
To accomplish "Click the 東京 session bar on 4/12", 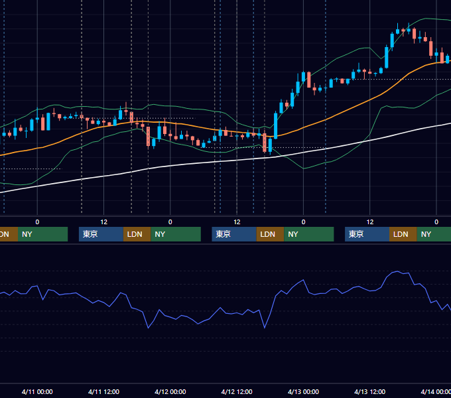I will pos(234,234).
